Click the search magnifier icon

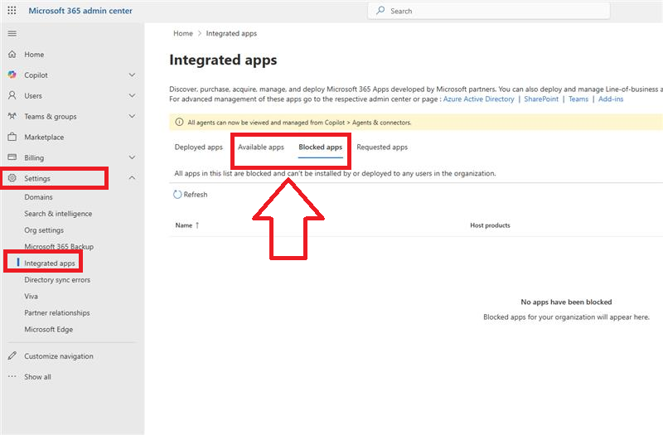click(x=380, y=11)
